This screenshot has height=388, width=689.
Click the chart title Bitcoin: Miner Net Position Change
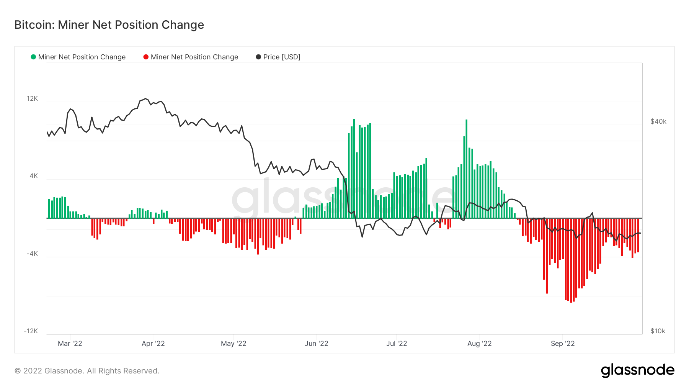click(109, 25)
